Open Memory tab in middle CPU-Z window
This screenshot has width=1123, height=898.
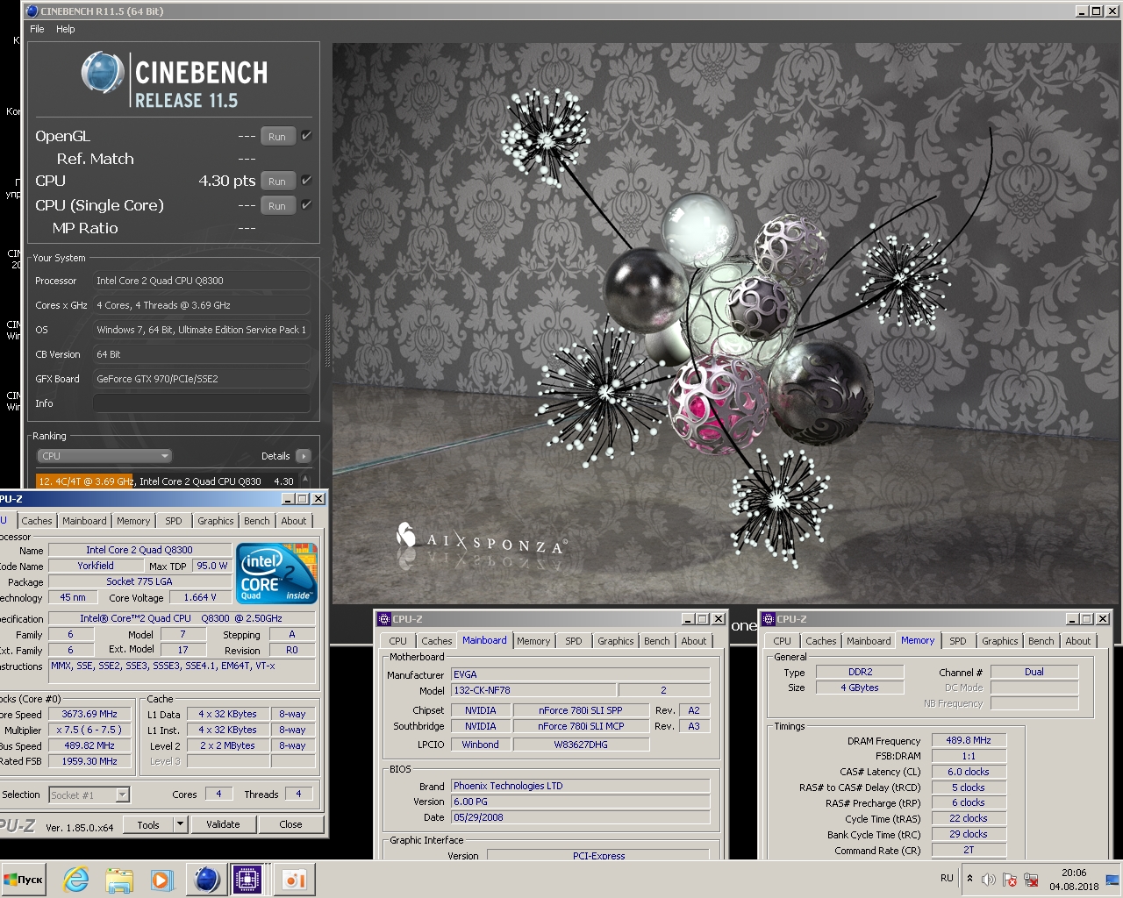point(533,641)
